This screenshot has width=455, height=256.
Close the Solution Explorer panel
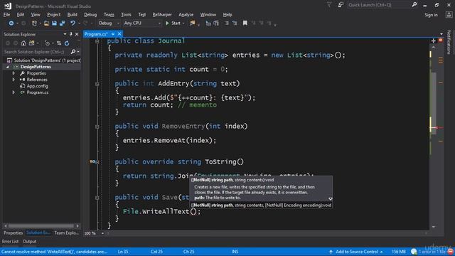77,34
